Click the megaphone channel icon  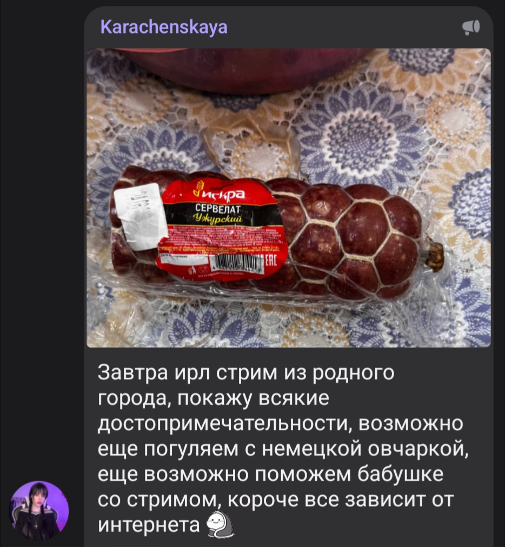[x=471, y=28]
